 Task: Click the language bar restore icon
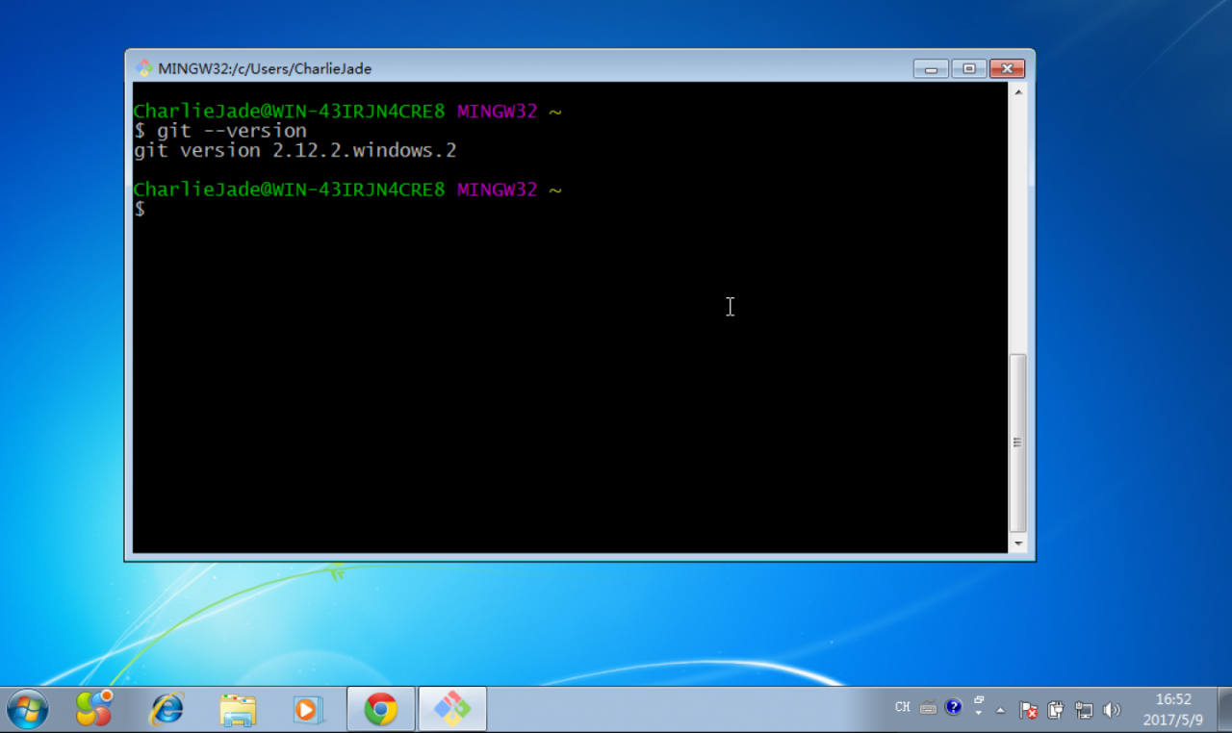tap(979, 699)
